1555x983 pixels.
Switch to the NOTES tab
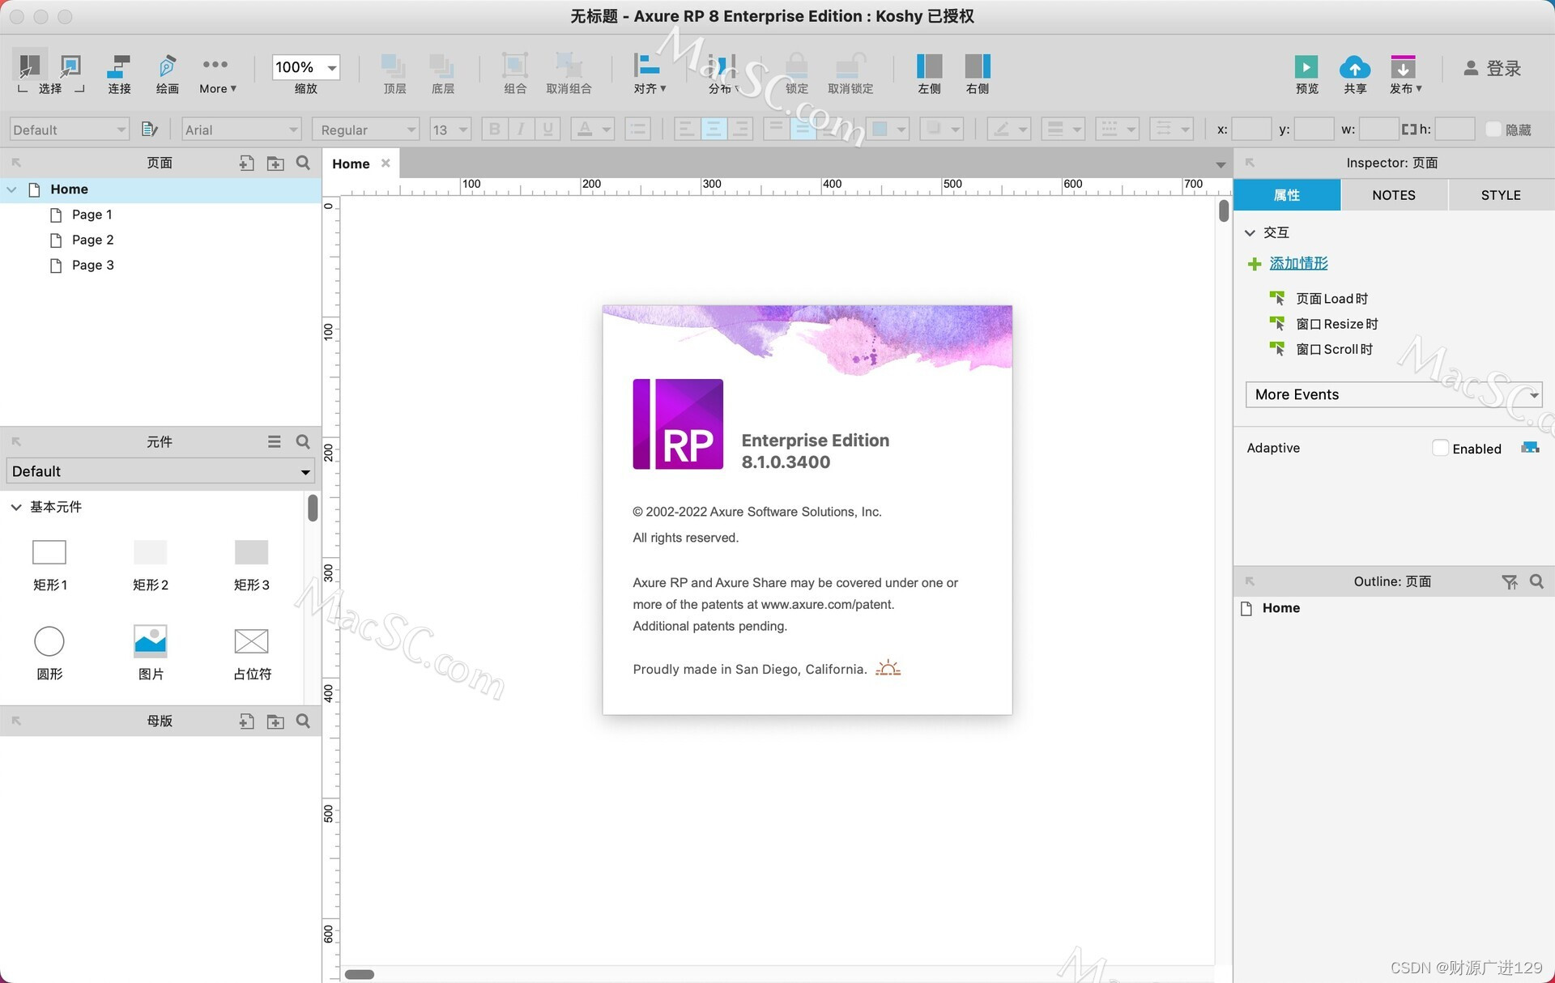[x=1394, y=195]
